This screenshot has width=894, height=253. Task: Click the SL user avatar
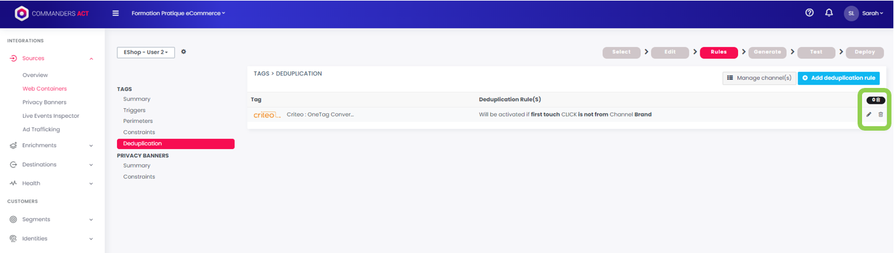(851, 13)
